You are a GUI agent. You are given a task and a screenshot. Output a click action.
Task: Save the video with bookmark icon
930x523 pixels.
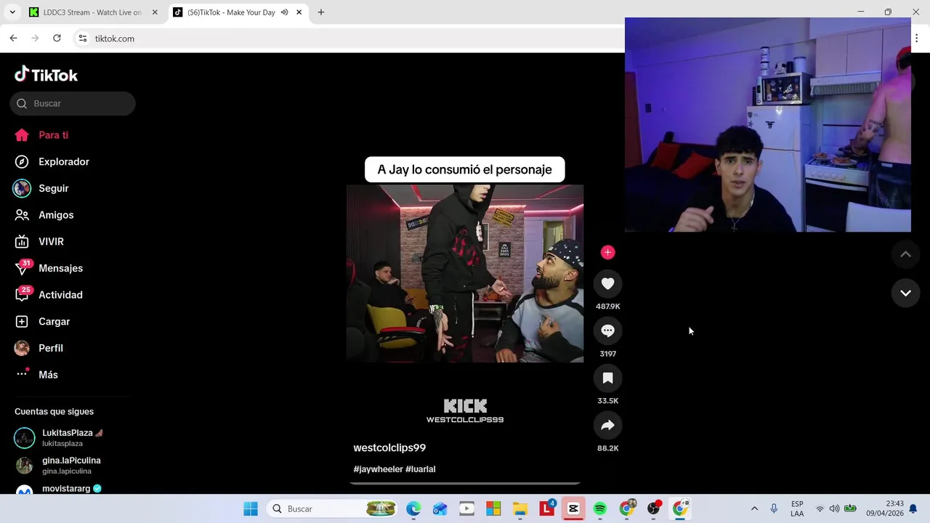click(608, 378)
